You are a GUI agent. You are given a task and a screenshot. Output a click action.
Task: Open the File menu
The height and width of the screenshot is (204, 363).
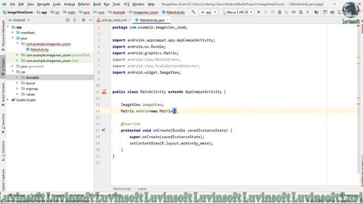tap(12, 4)
